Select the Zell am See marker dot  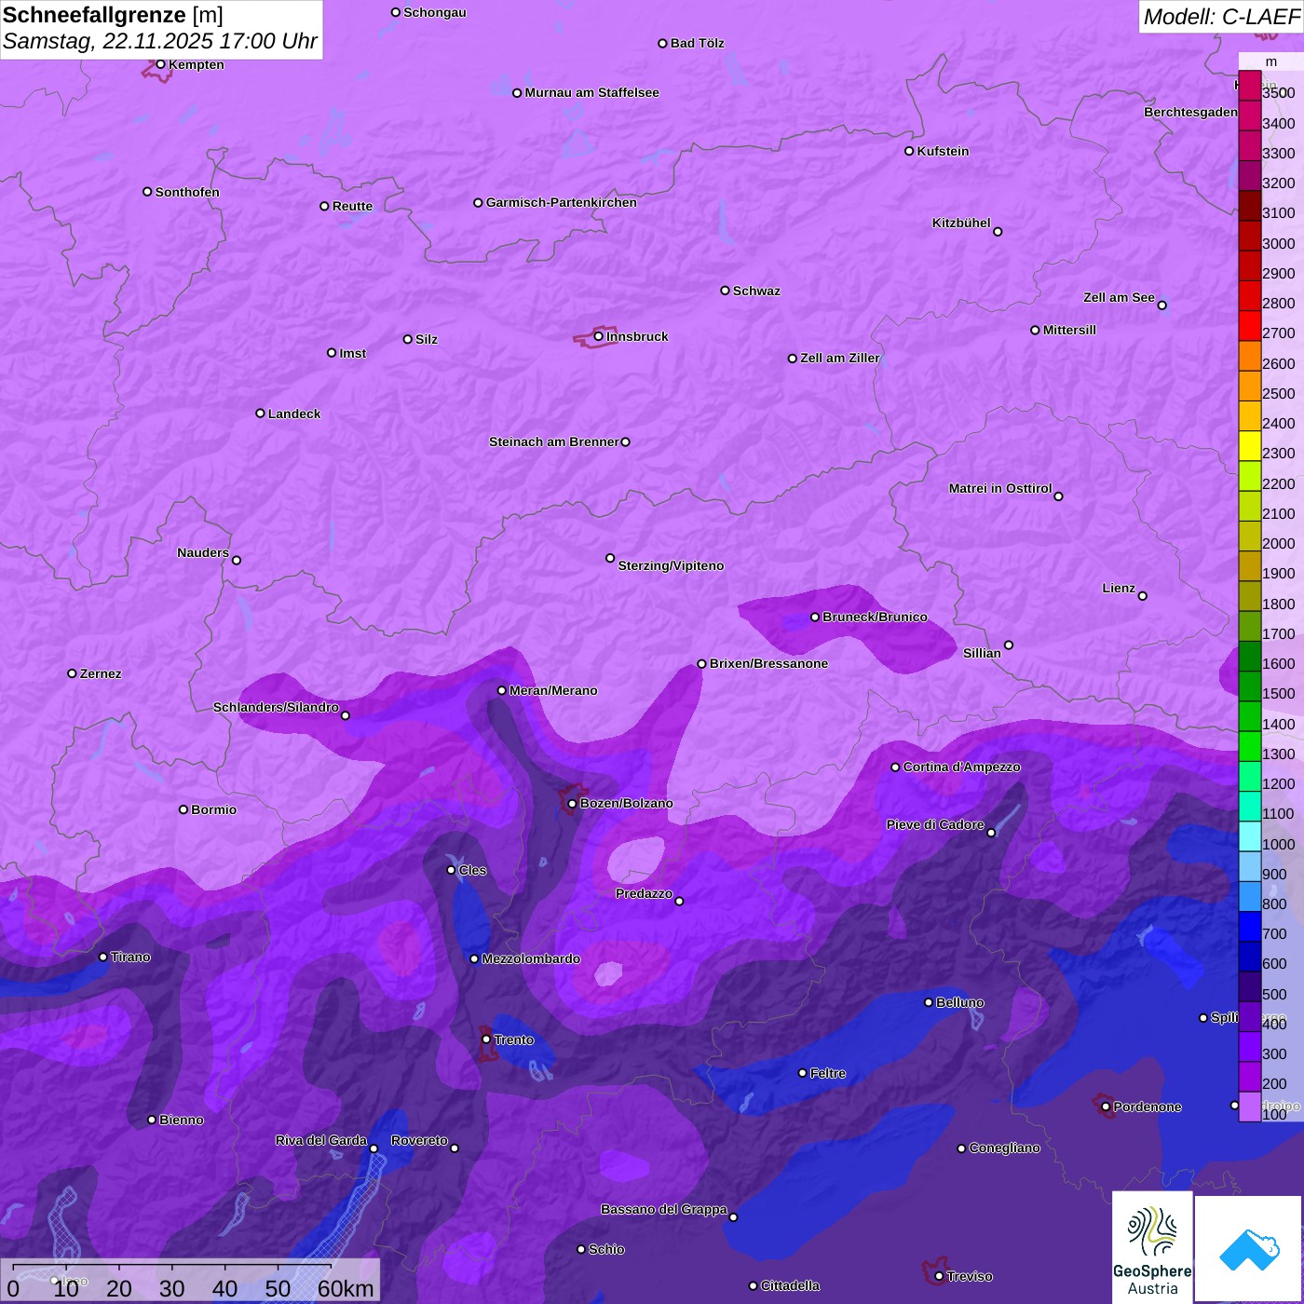click(x=1162, y=306)
